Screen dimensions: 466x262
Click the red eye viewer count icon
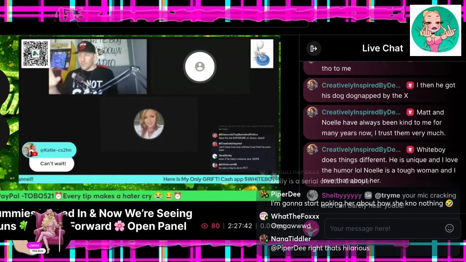[205, 226]
